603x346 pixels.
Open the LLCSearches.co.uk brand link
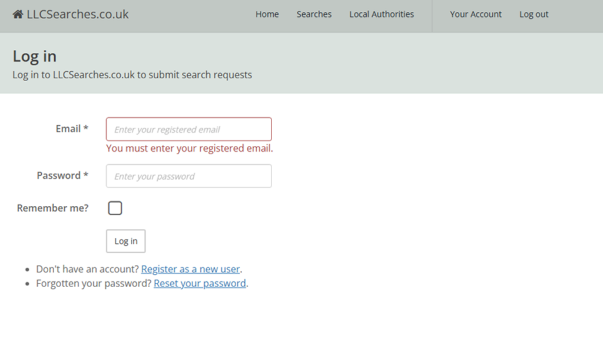tap(71, 14)
